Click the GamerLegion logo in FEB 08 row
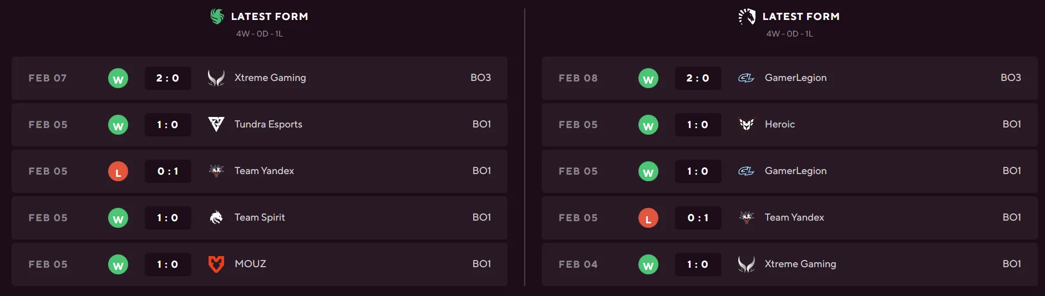The image size is (1045, 296). (747, 78)
